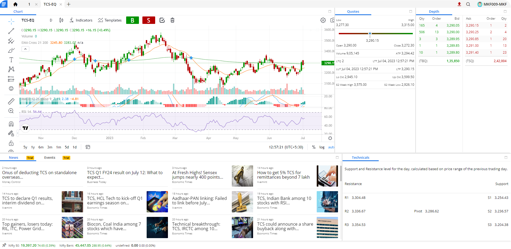Click the checkbox icon next to Sell
The image size is (511, 249).
[162, 20]
